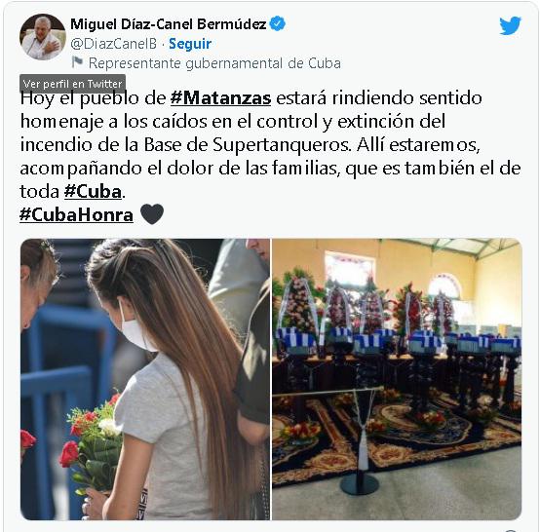The width and height of the screenshot is (540, 532).
Task: Open the #Matanzas hashtag
Action: pos(220,97)
